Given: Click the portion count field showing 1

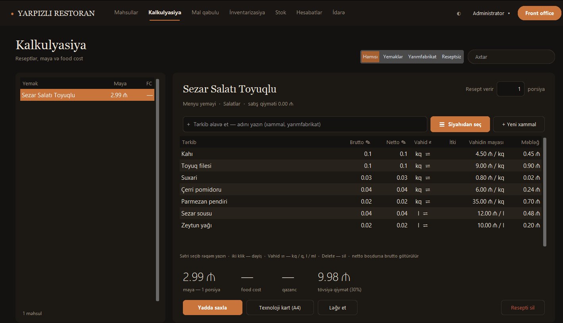Looking at the screenshot, I should 511,89.
